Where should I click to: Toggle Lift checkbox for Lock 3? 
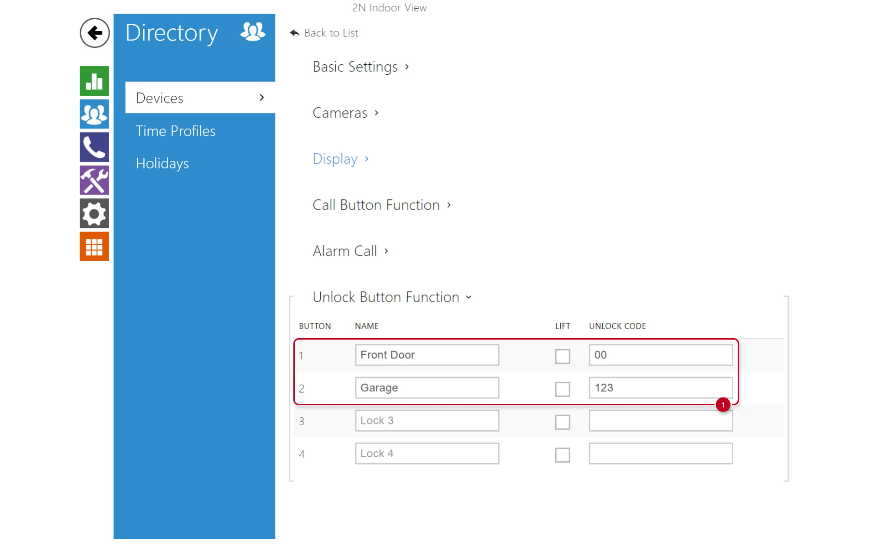pyautogui.click(x=563, y=422)
